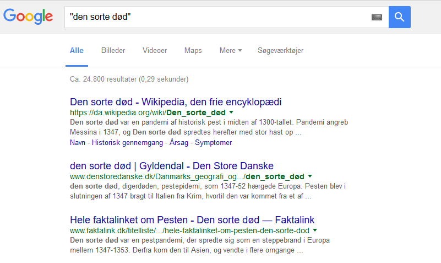This screenshot has height=263, width=441.
Task: Click the www.faktalink.dk green URL
Action: (189, 230)
